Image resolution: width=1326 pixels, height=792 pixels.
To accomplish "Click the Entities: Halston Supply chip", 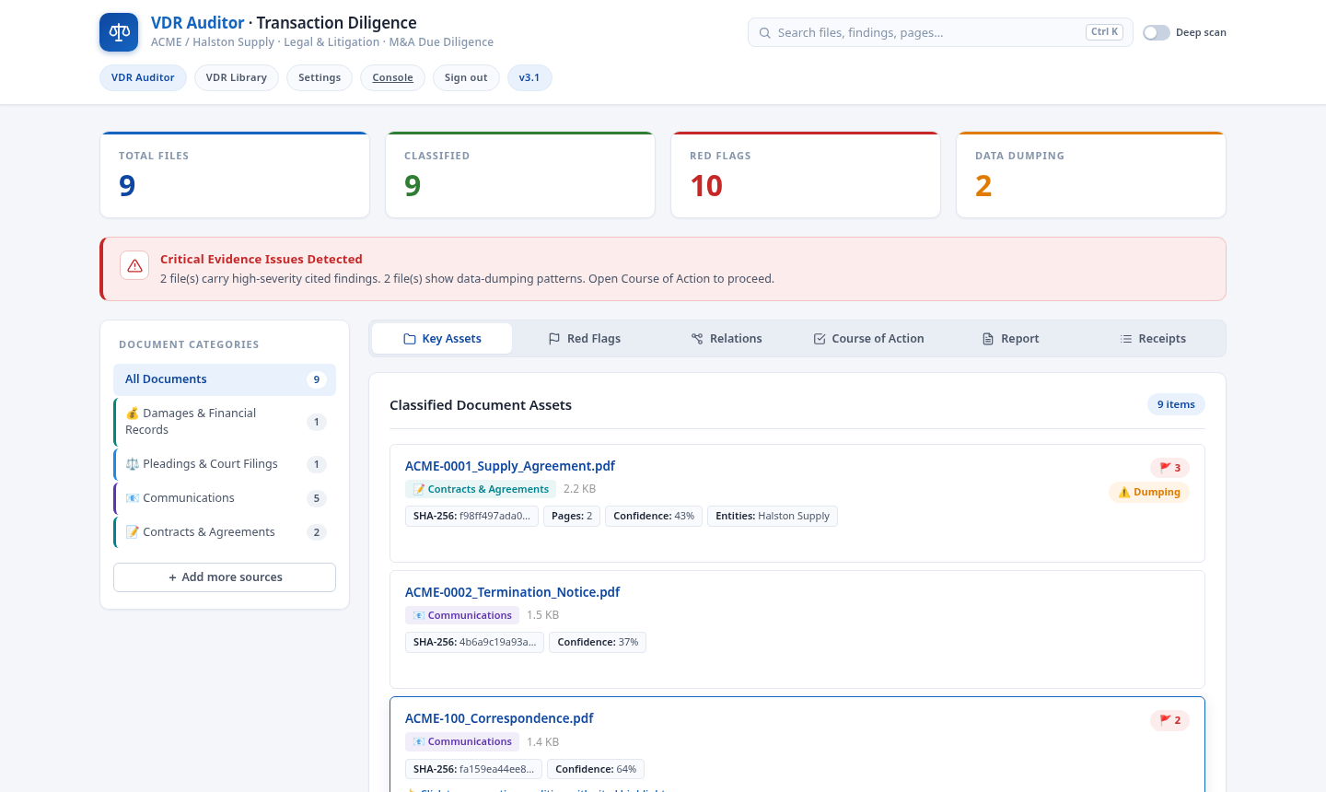I will pos(773,516).
